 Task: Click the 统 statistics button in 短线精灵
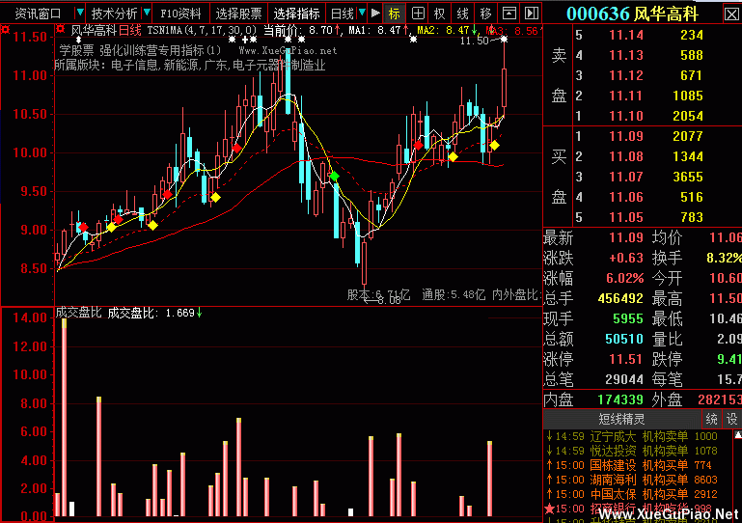coord(711,419)
